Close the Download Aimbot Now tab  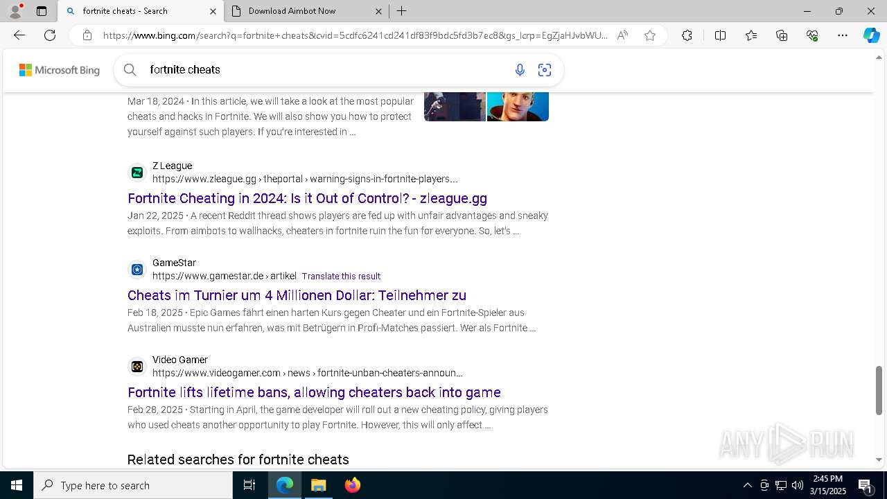coord(378,11)
